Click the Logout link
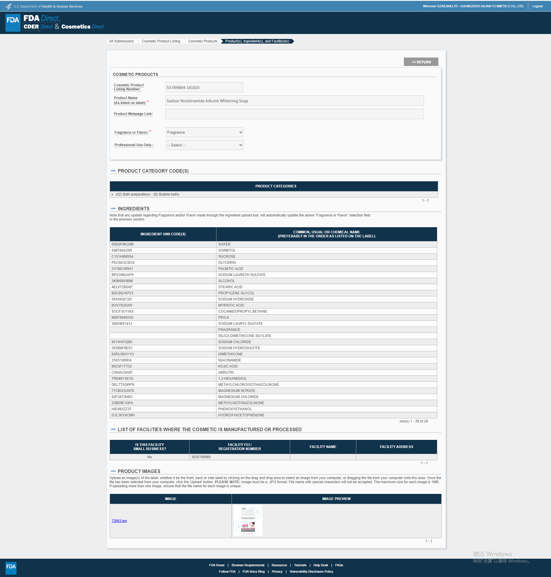 click(537, 6)
